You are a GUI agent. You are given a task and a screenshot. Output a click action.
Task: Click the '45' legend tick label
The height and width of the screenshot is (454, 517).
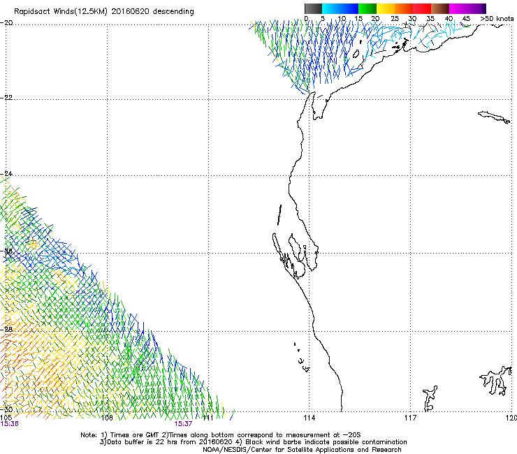tap(466, 19)
